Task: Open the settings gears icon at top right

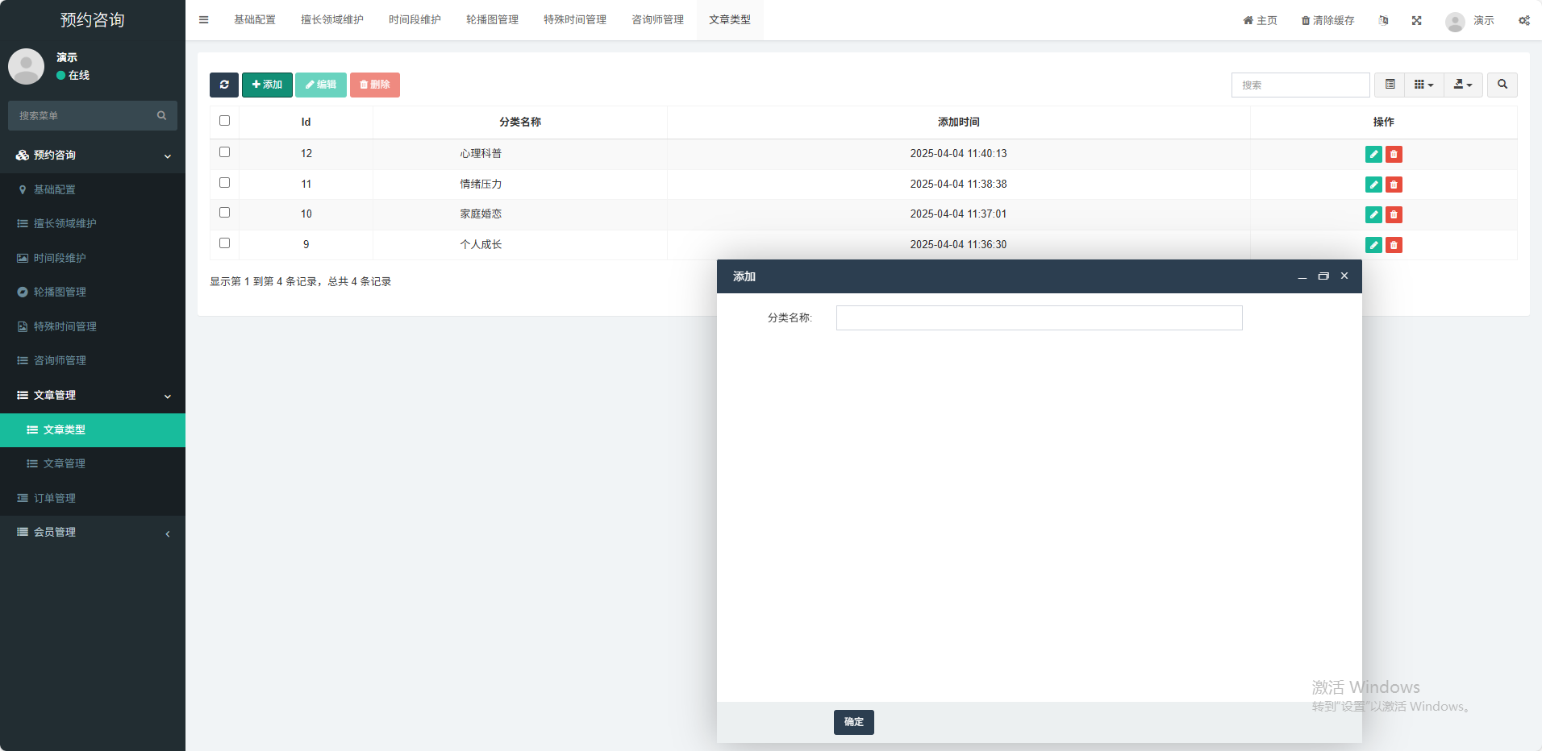Action: (x=1523, y=20)
